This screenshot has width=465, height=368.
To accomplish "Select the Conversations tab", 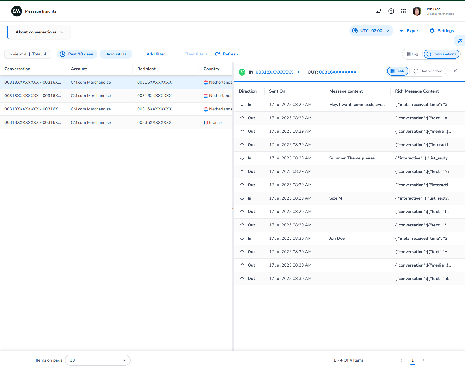I will pyautogui.click(x=441, y=54).
